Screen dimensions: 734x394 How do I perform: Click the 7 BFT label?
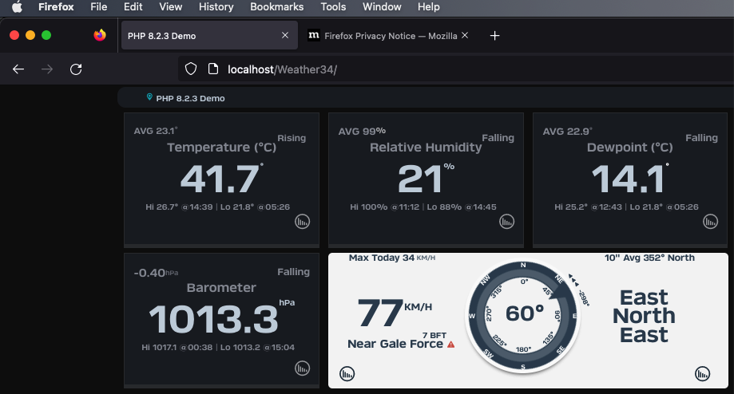(434, 335)
